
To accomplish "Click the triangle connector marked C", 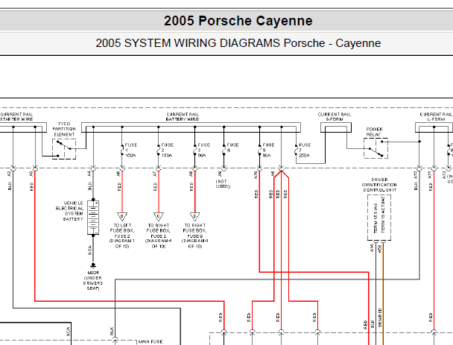I will click(x=159, y=216).
